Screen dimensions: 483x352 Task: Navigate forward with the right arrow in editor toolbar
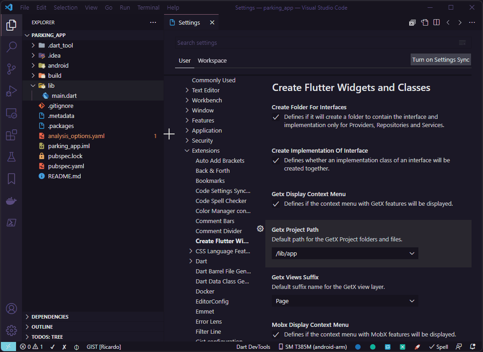[460, 22]
